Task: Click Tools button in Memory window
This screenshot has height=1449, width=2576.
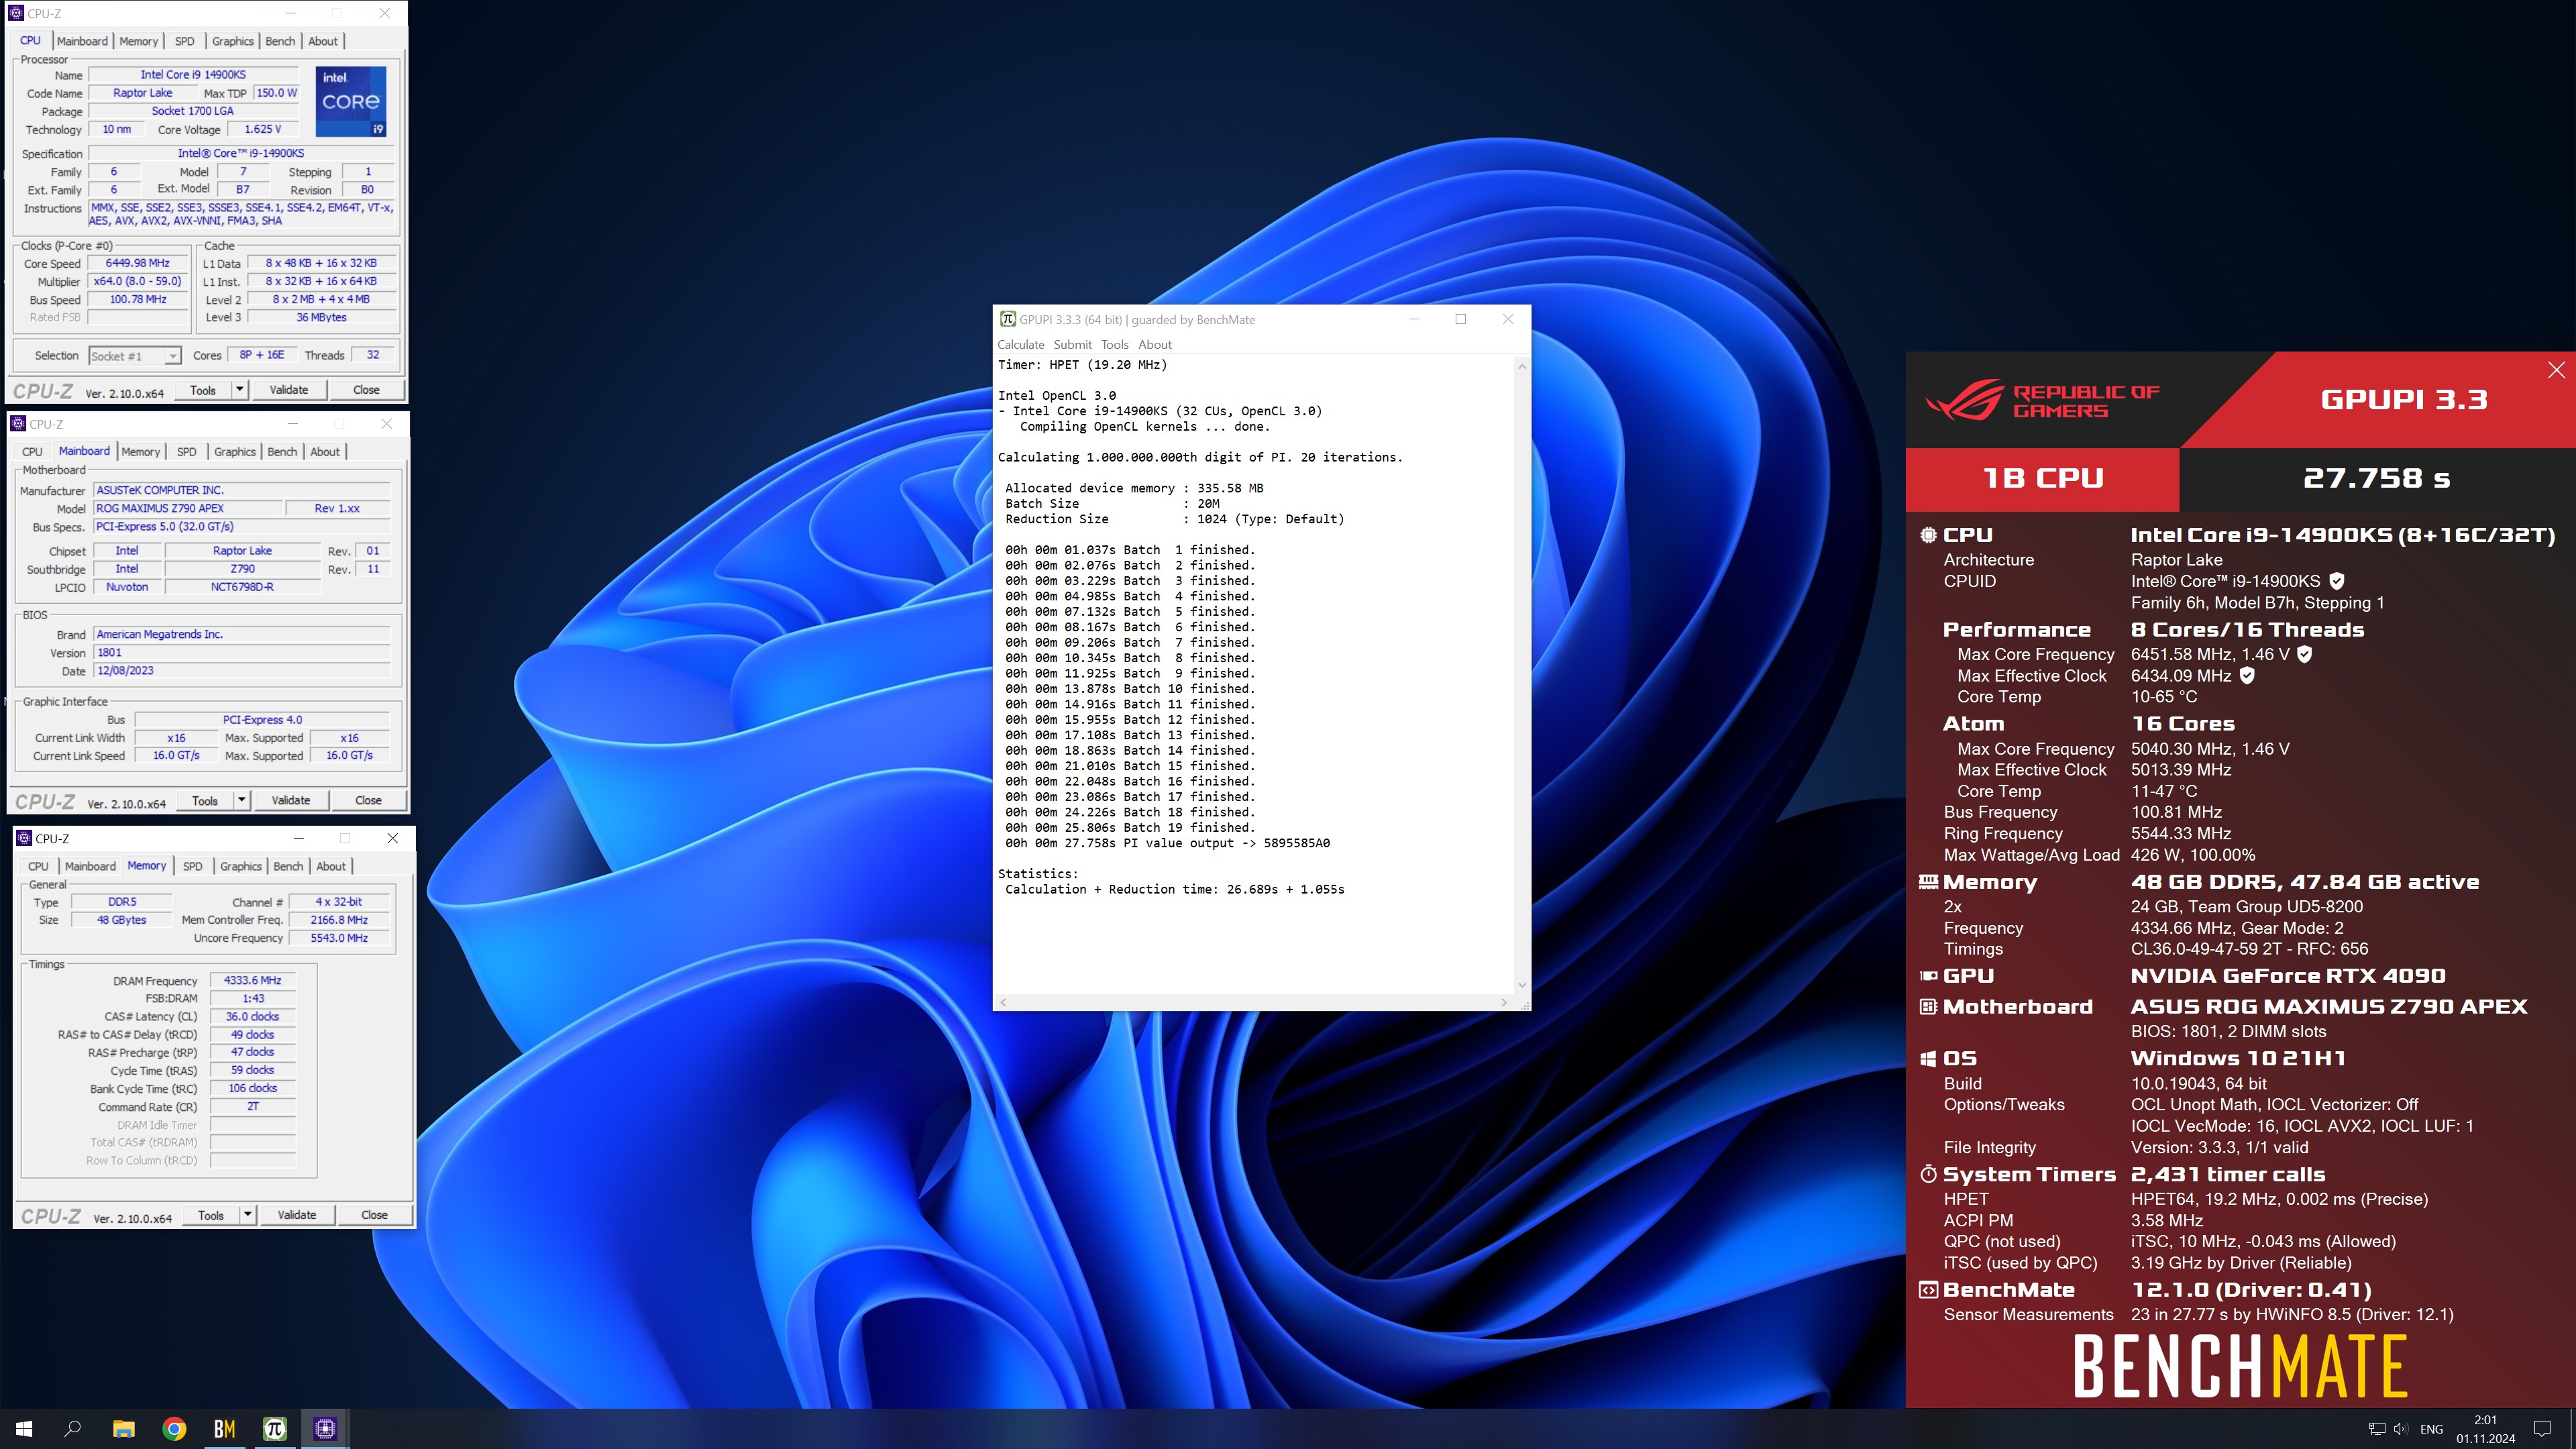Action: [211, 1215]
